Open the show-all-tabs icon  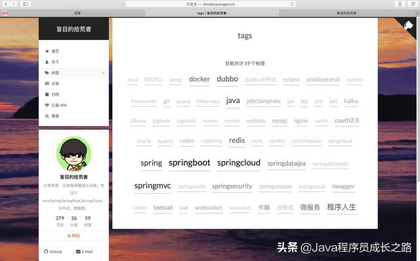click(413, 4)
